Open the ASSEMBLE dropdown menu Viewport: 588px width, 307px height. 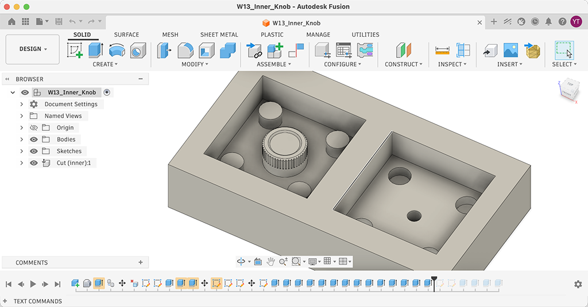[274, 64]
